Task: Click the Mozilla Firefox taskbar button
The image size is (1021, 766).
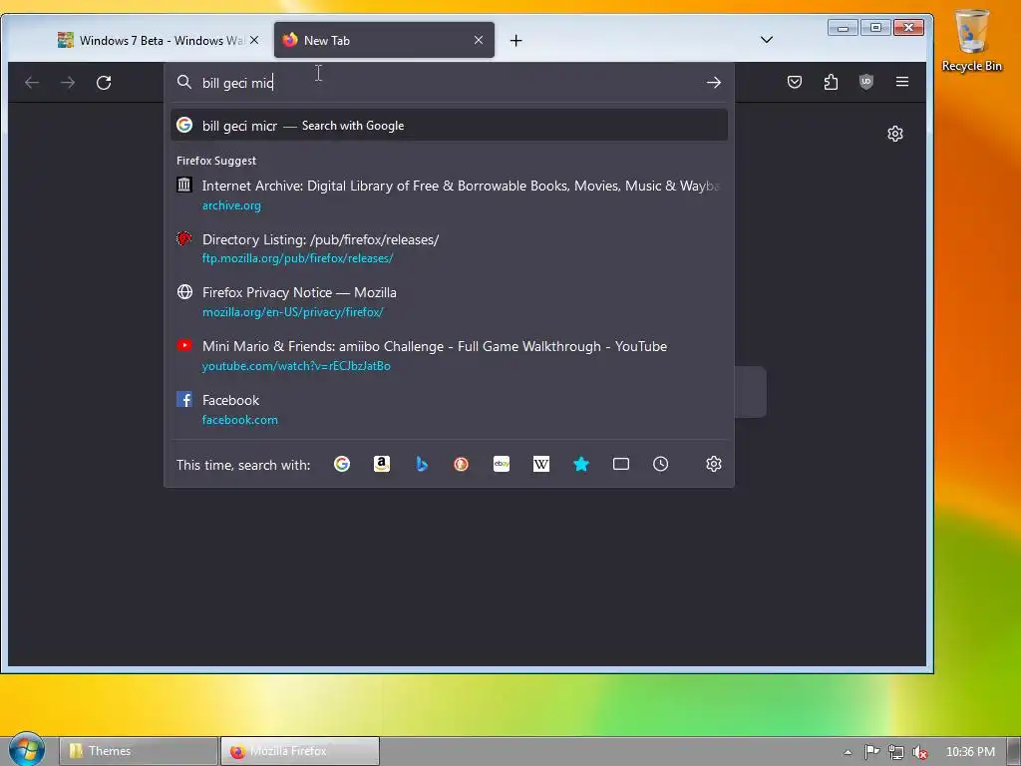Action: pos(299,751)
